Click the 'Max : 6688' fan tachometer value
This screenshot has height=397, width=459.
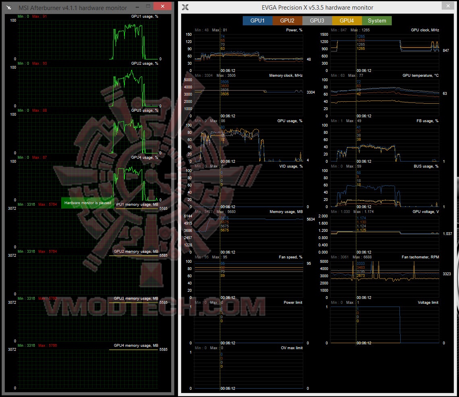[x=362, y=257]
